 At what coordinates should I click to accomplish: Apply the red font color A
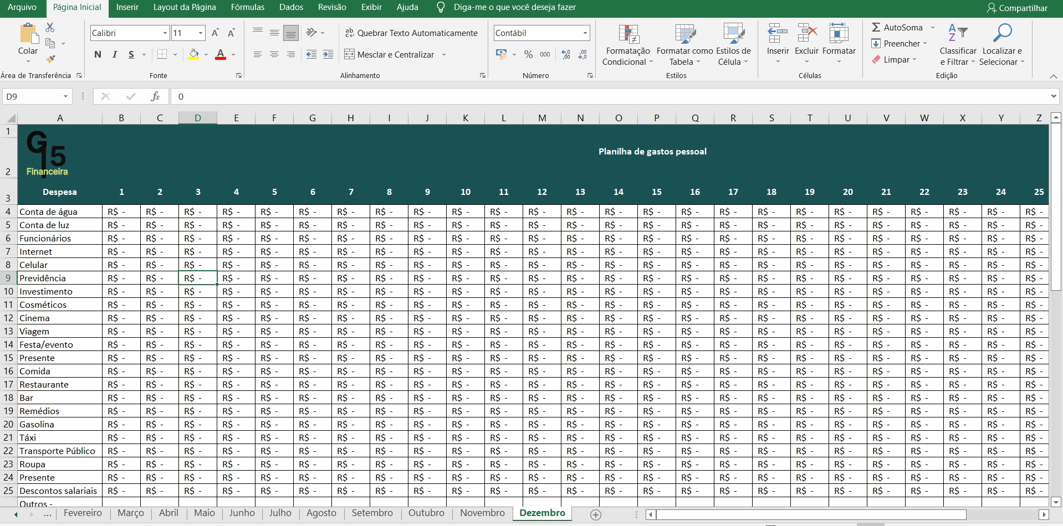click(221, 54)
